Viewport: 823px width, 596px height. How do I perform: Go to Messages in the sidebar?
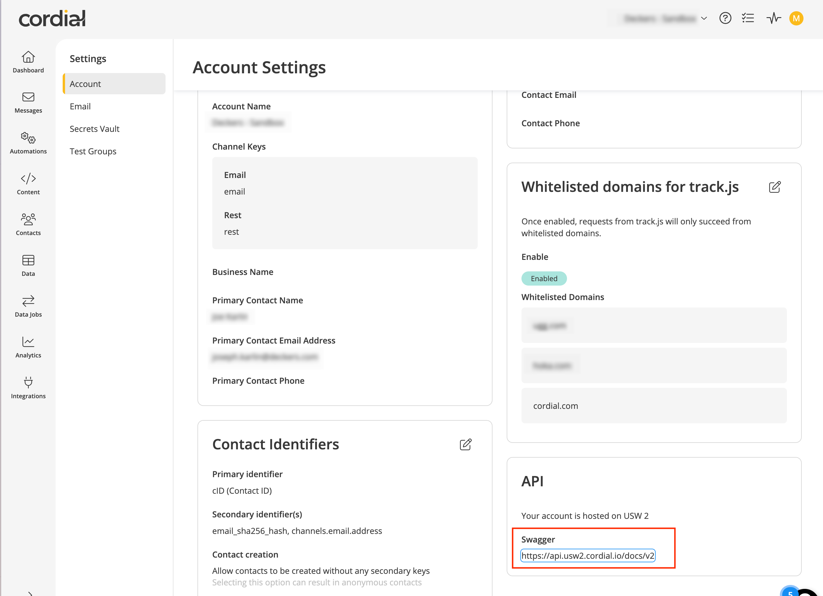pos(28,103)
